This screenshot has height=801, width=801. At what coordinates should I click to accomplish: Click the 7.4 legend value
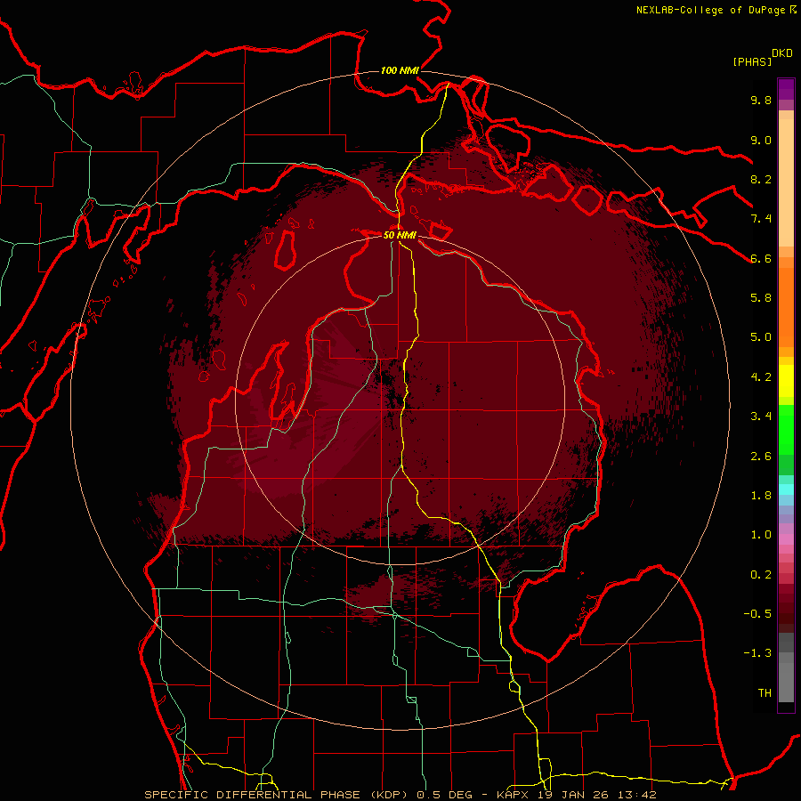[x=761, y=219]
